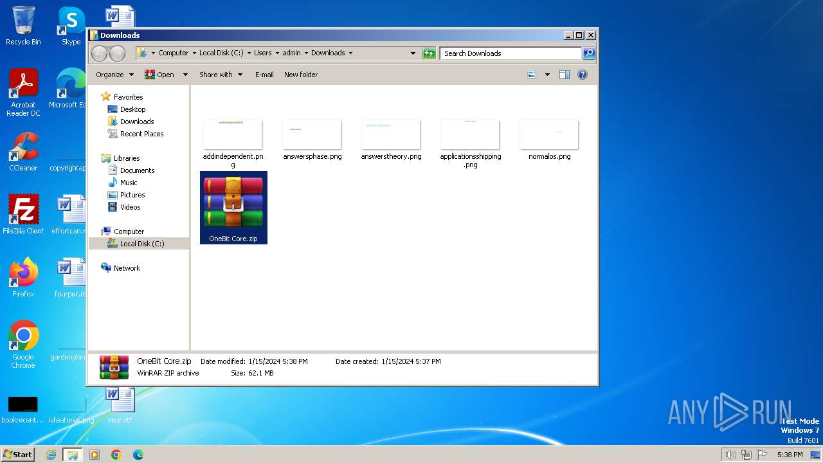Click the E-mail toolbar button

tap(264, 75)
